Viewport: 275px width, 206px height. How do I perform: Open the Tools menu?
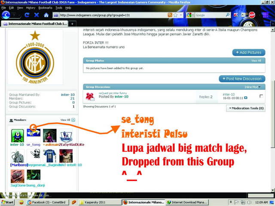coord(59,8)
